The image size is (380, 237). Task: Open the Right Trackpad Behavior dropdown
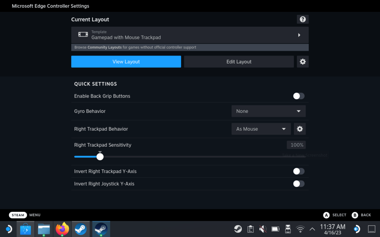261,128
